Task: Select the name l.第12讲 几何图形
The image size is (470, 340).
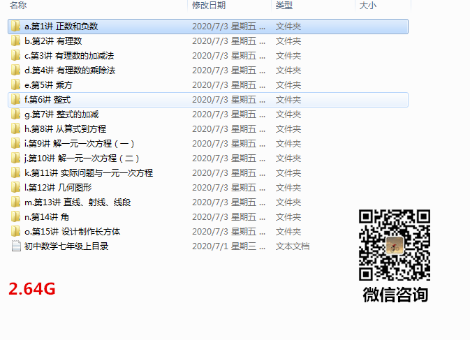Action: 58,188
